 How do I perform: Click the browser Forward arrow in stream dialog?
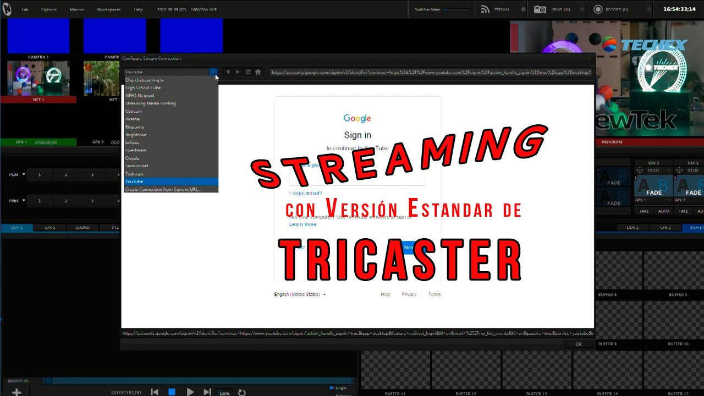point(238,72)
